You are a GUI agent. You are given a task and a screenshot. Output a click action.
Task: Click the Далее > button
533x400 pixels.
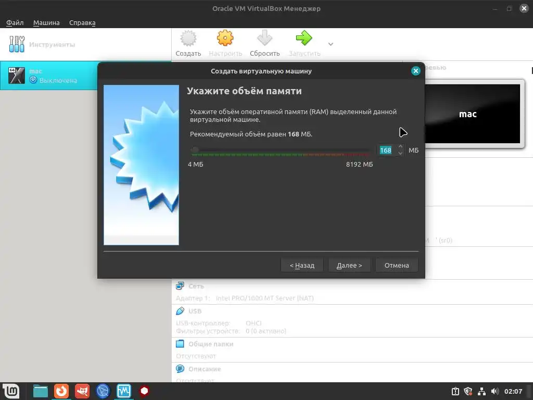click(x=349, y=265)
